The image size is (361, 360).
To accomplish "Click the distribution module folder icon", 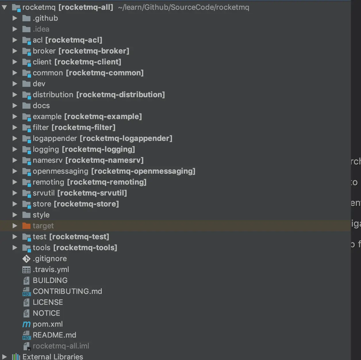I will click(x=27, y=95).
